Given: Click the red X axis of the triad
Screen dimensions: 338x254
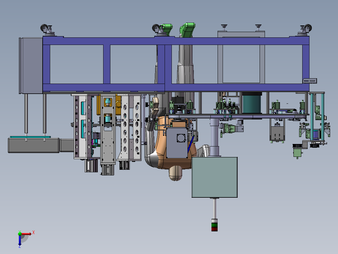Looking at the screenshot, I should 26,234.
